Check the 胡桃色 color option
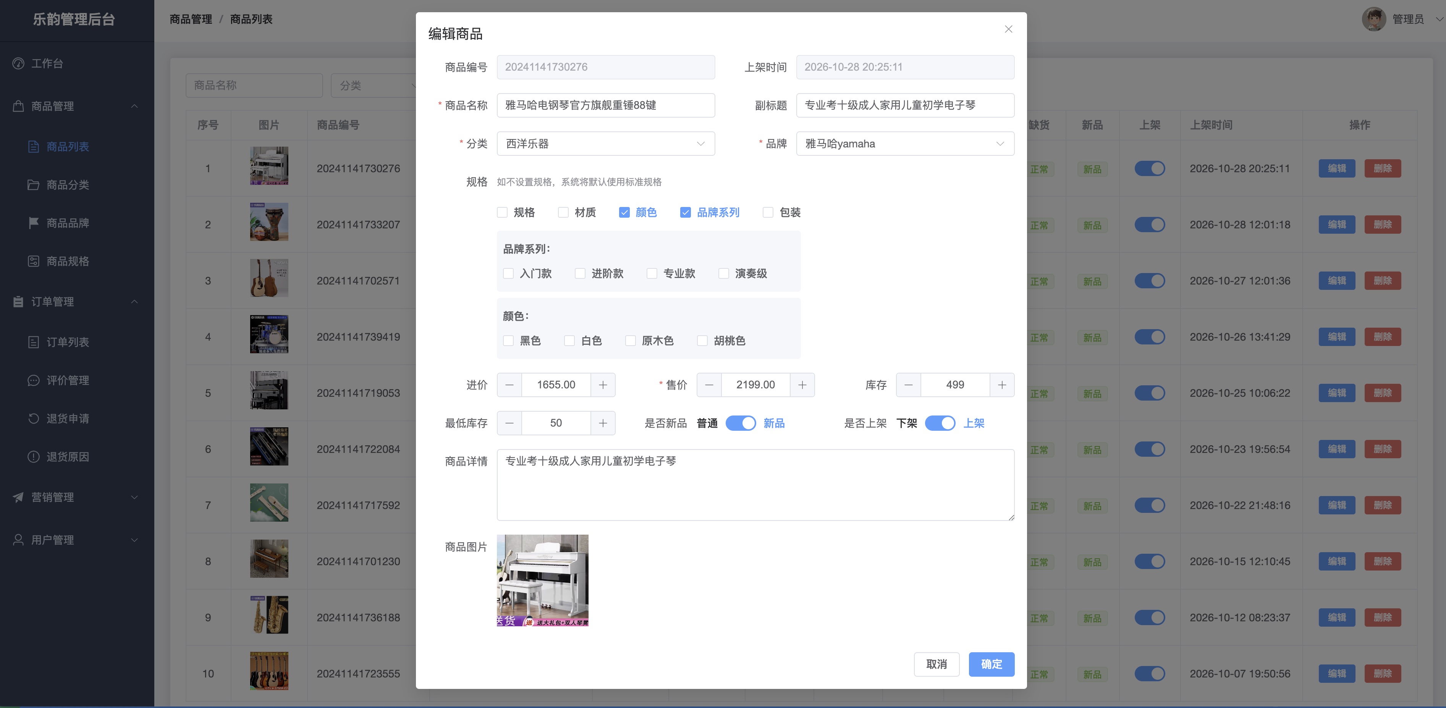 coord(702,341)
